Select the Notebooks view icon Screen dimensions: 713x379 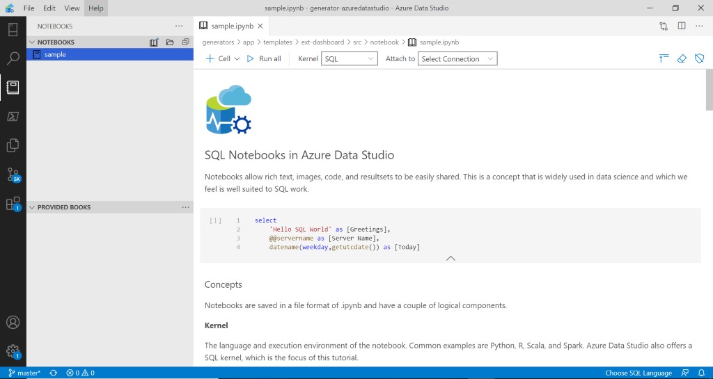click(x=13, y=87)
